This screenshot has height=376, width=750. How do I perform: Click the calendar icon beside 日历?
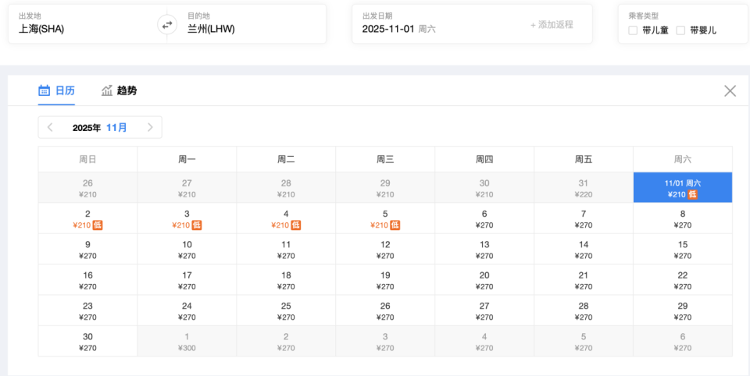pos(45,90)
